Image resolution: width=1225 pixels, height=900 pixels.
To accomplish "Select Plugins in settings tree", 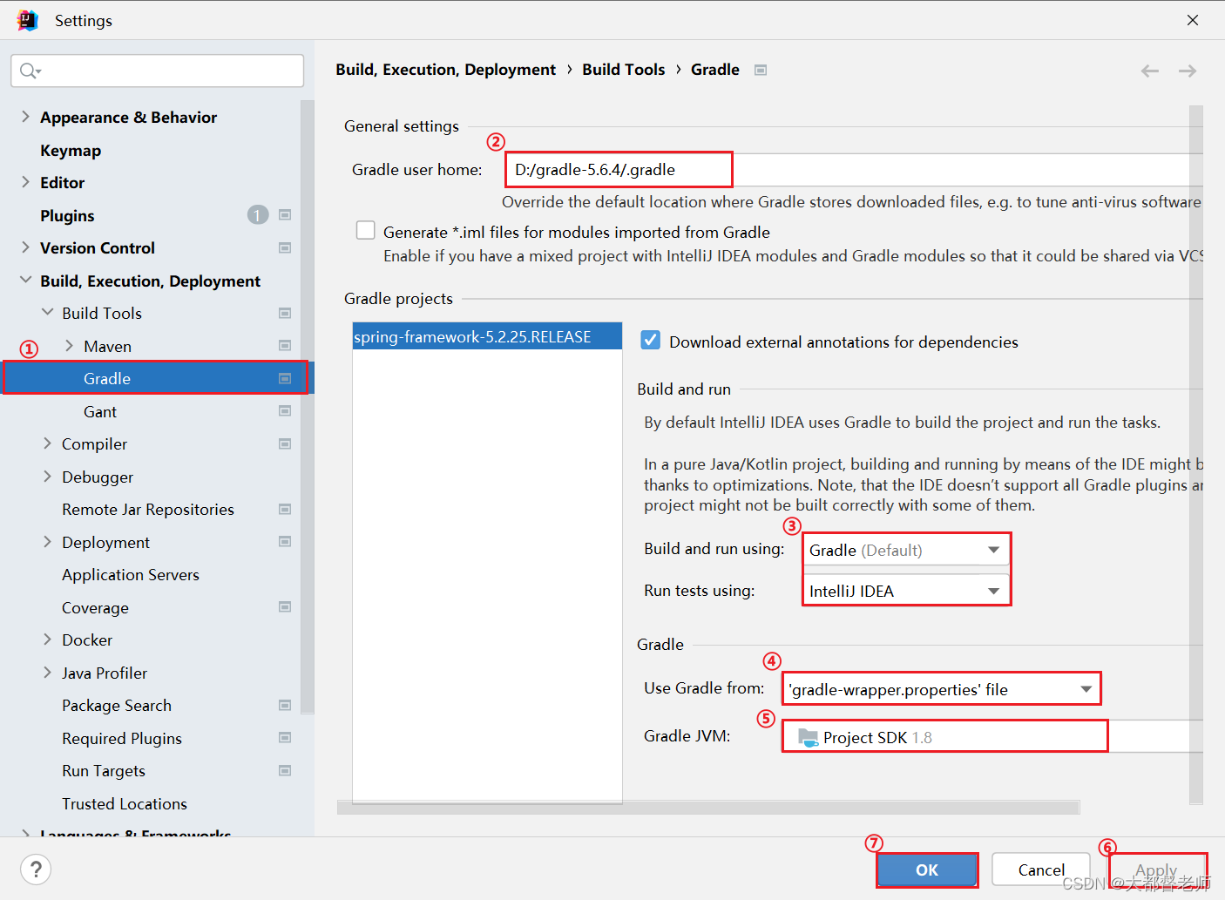I will pyautogui.click(x=67, y=215).
